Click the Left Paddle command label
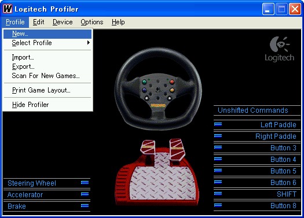Screen dimensions: 304x218 tap(278, 125)
